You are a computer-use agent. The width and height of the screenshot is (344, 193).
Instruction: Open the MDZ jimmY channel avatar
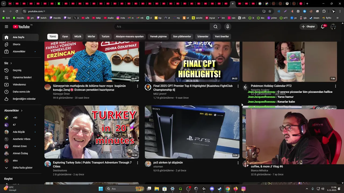click(x=148, y=87)
